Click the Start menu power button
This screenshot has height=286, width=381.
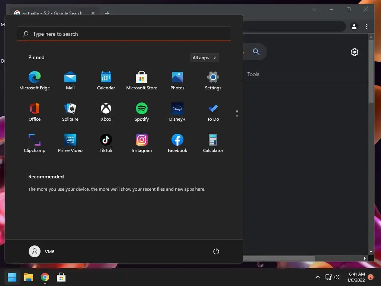coord(216,251)
